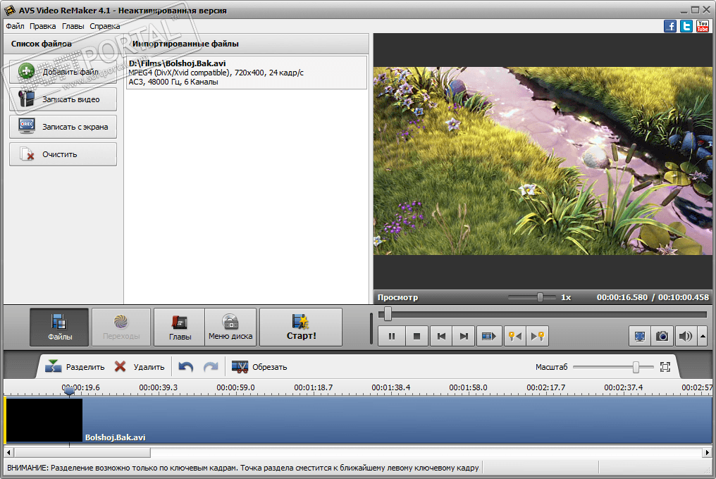Click Очистить button
Image resolution: width=716 pixels, height=479 pixels.
click(x=63, y=154)
